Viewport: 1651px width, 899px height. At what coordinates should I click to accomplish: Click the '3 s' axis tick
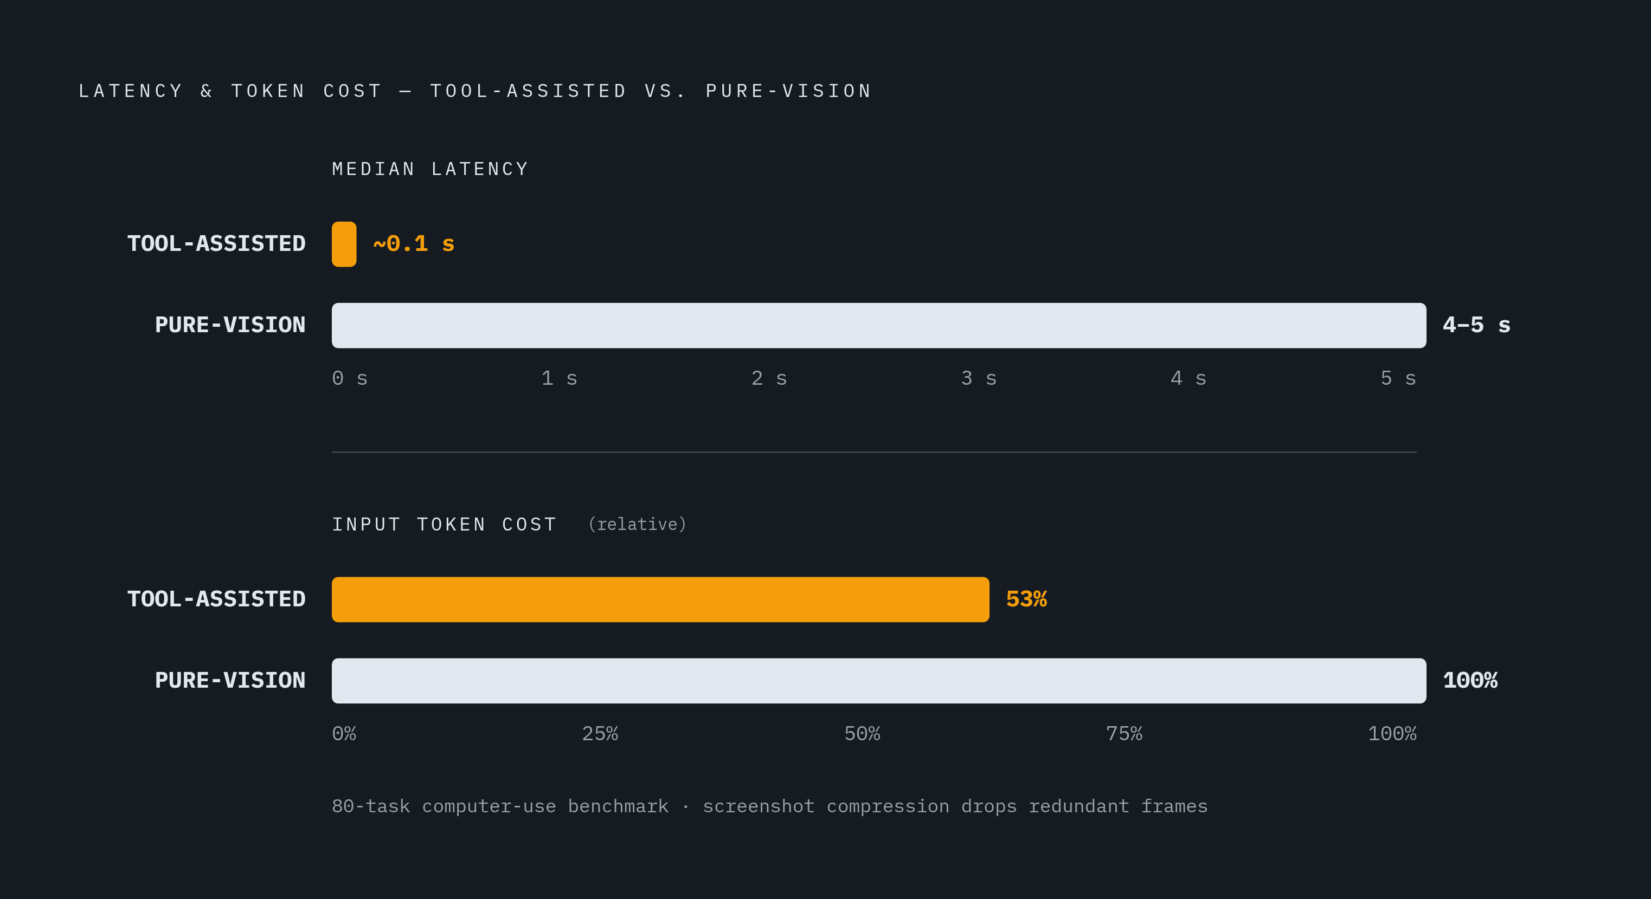[979, 378]
